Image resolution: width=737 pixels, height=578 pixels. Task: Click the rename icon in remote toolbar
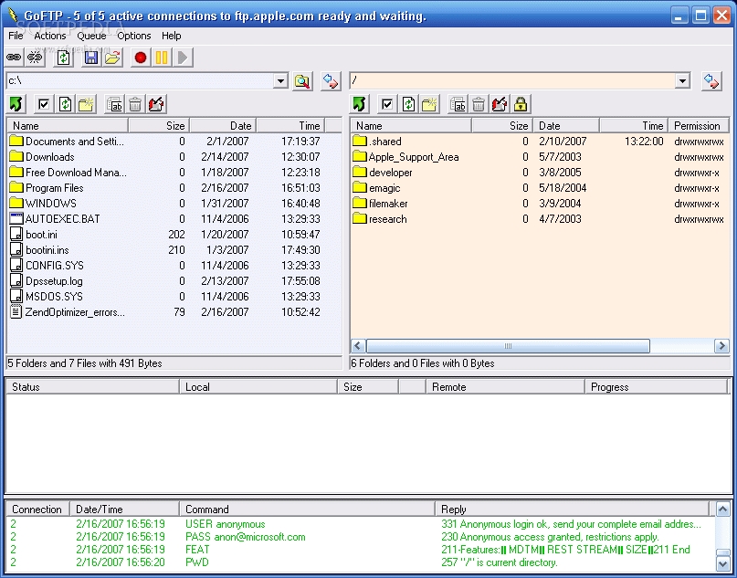point(458,104)
